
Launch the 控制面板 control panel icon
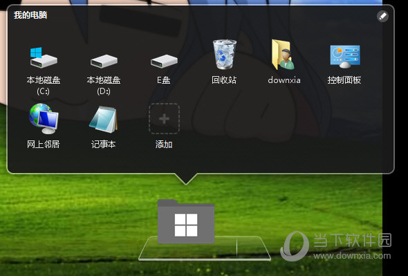[345, 57]
